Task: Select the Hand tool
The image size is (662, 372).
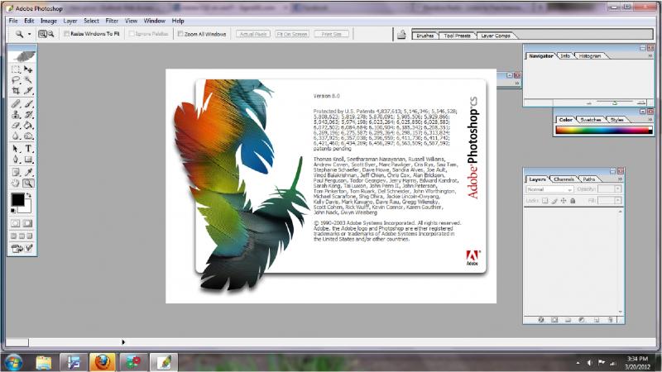Action: coord(16,183)
